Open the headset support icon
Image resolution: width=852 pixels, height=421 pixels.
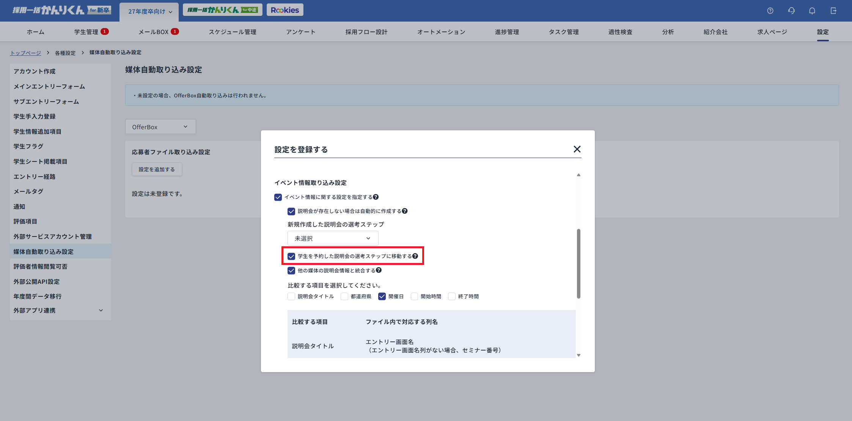[791, 11]
